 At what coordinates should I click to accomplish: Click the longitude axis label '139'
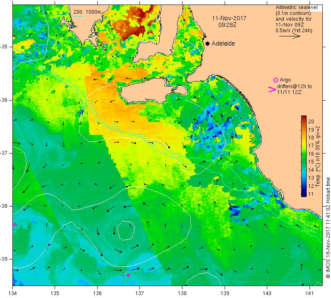coord(225,293)
